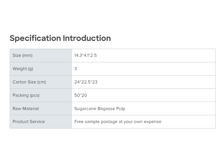Click the word Carton in the table
Image resolution: width=223 pixels, height=161 pixels.
(19, 82)
